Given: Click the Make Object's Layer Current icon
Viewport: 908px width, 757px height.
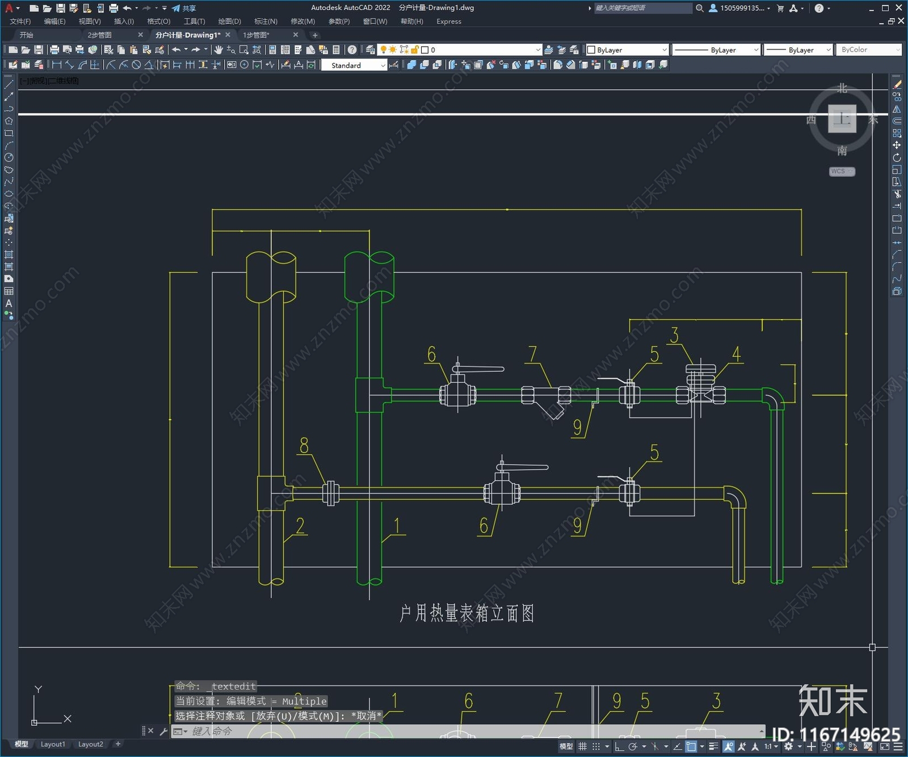Looking at the screenshot, I should (x=549, y=50).
